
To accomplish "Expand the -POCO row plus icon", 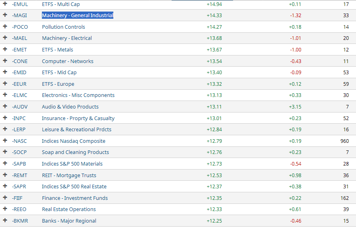I will pos(5,26).
